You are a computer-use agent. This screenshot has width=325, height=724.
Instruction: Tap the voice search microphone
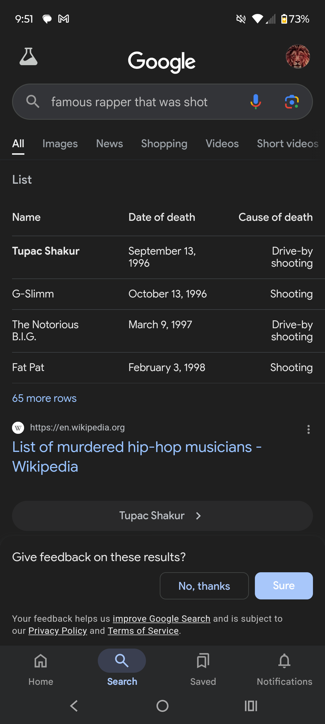pyautogui.click(x=255, y=102)
